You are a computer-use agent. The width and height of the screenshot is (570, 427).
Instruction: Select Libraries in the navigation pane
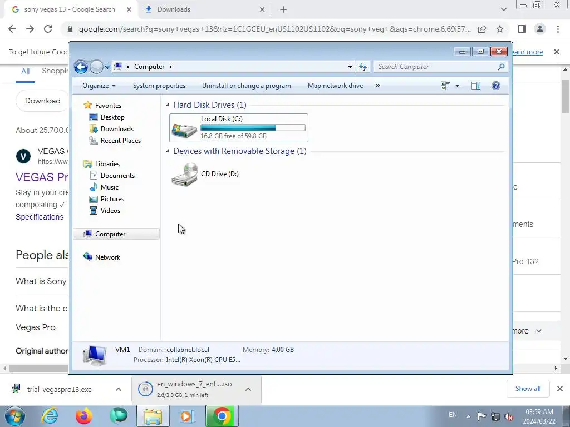coord(107,164)
